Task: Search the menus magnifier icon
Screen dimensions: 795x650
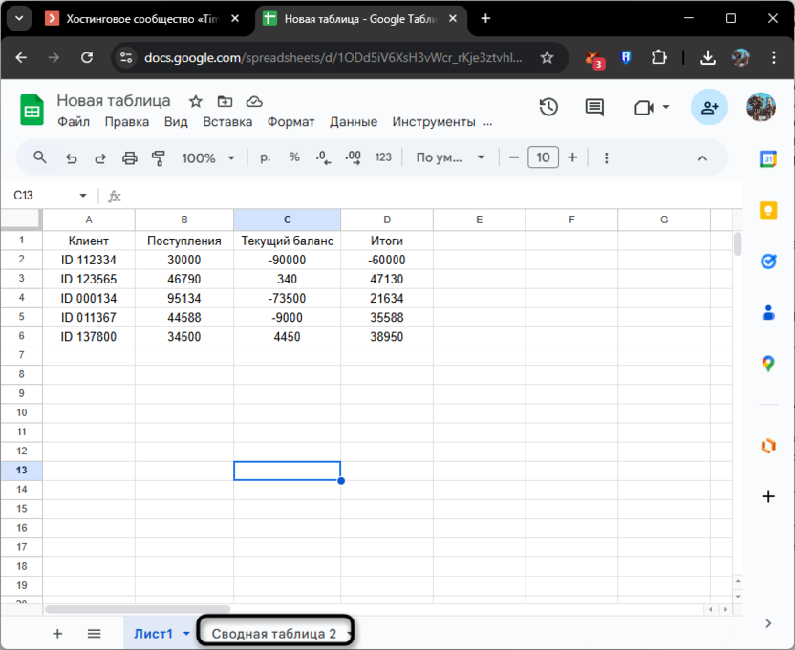Action: [x=40, y=158]
